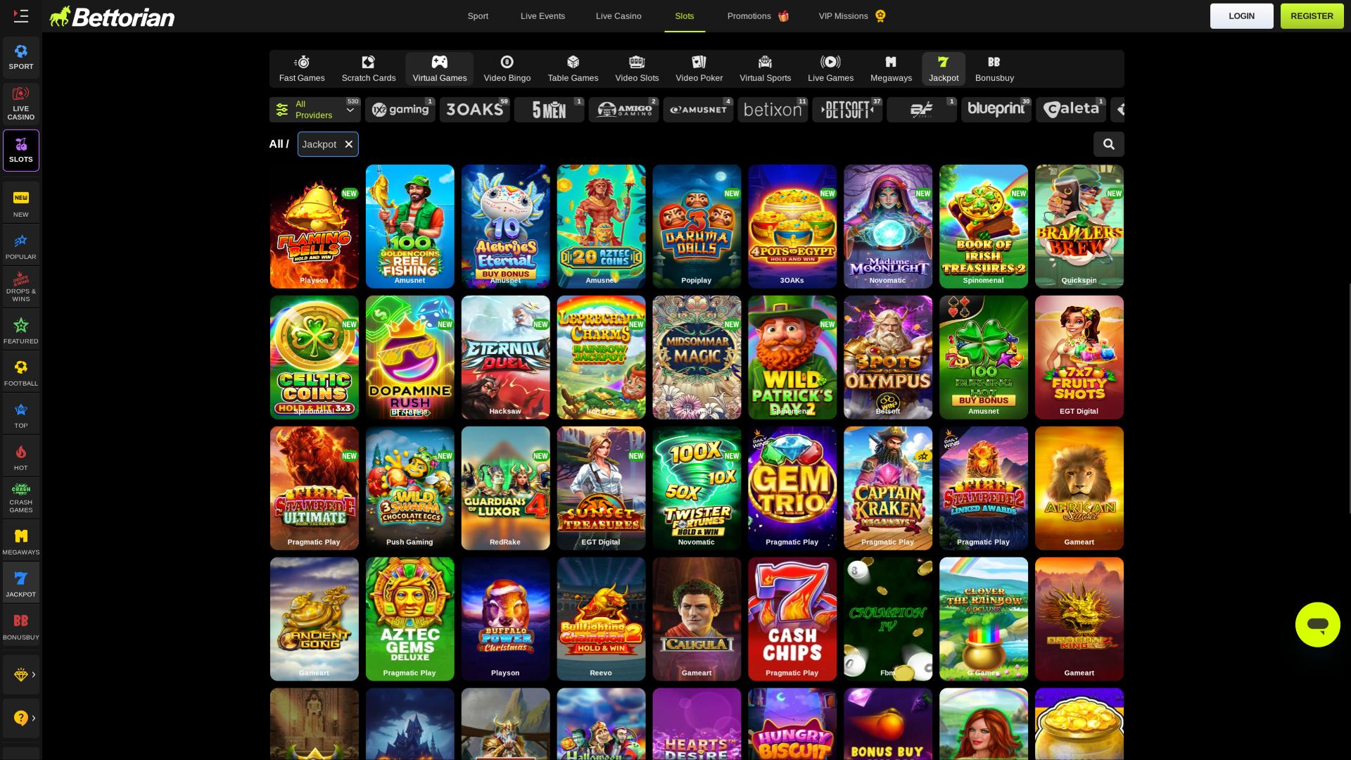Open the Flaming Bells game thumbnail
Image resolution: width=1351 pixels, height=760 pixels.
pos(314,225)
